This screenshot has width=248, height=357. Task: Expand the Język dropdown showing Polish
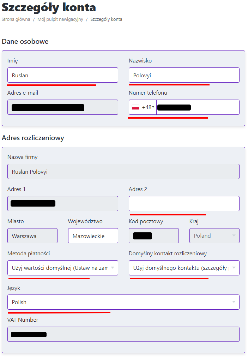coord(123,302)
